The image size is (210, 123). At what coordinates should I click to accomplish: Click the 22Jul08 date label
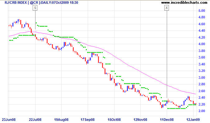[35, 120]
